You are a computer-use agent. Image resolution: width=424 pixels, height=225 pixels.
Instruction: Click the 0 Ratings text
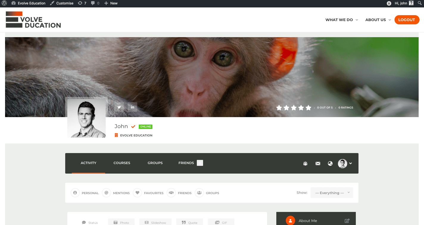tap(346, 108)
